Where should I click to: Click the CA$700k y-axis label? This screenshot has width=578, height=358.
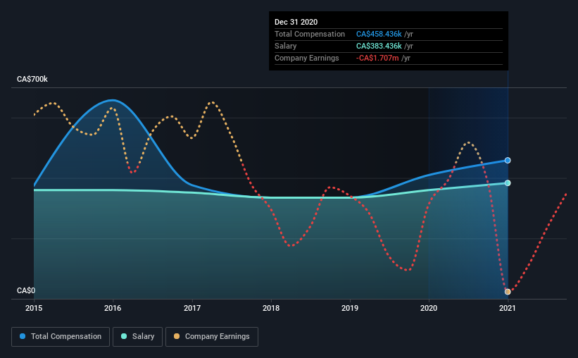point(32,80)
